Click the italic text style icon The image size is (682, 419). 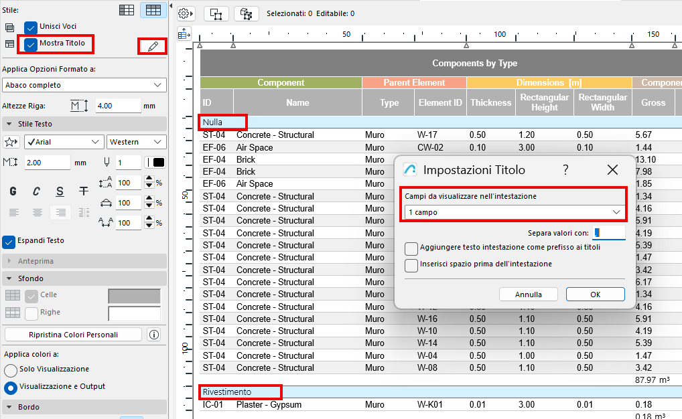click(37, 191)
